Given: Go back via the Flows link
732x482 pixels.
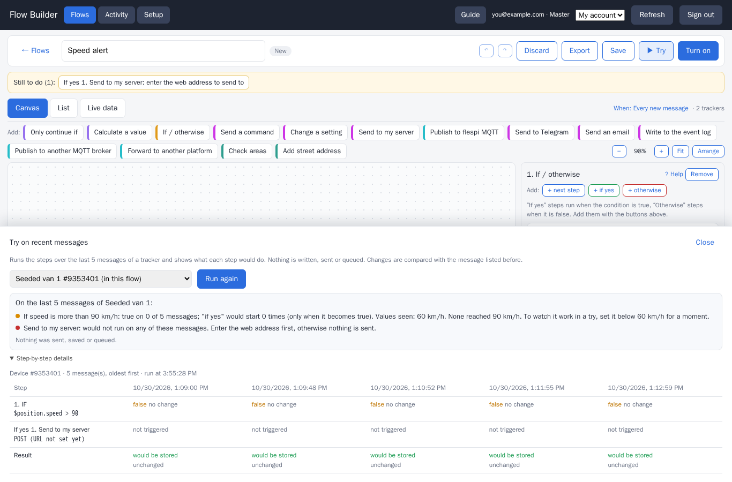Looking at the screenshot, I should (35, 51).
